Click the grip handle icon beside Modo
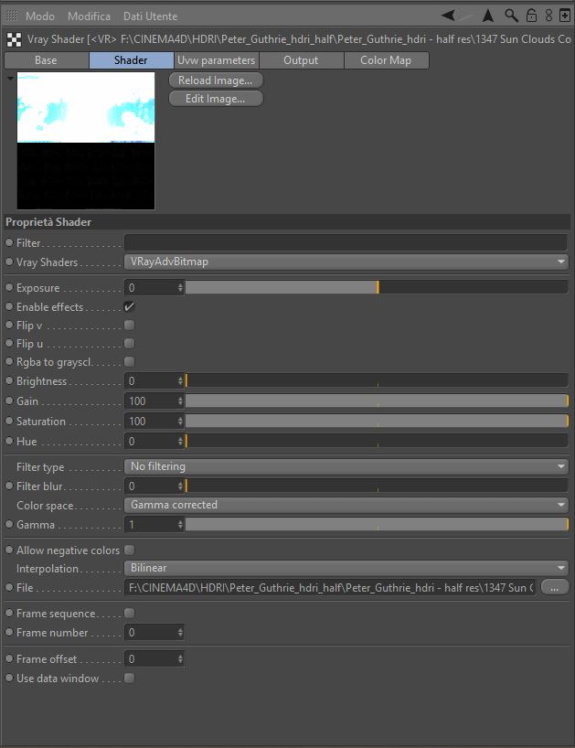 point(13,16)
